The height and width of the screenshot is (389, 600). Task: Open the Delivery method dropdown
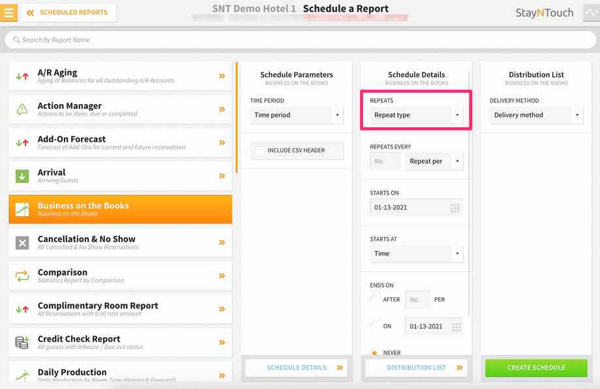pos(537,115)
